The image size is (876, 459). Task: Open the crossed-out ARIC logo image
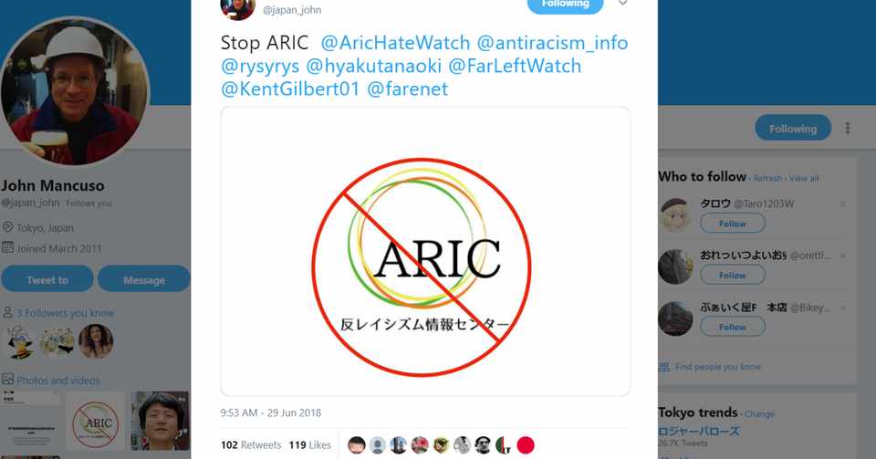[425, 251]
